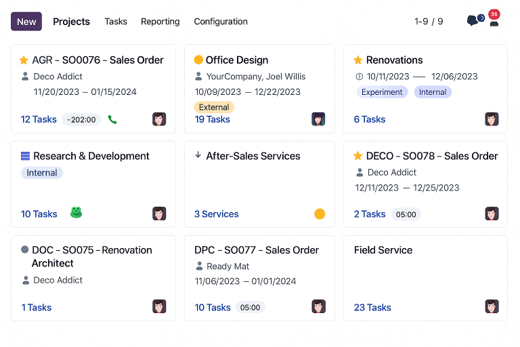Change the DOC – SO0075 grey status dot
The height and width of the screenshot is (347, 520).
coord(24,249)
